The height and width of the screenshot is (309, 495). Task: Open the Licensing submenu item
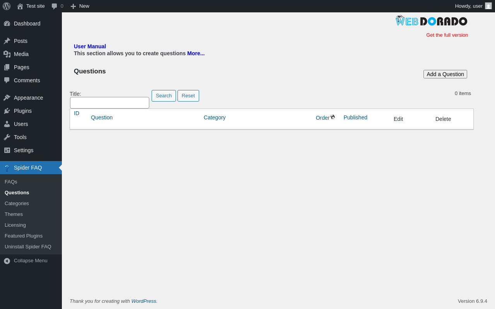(x=15, y=225)
